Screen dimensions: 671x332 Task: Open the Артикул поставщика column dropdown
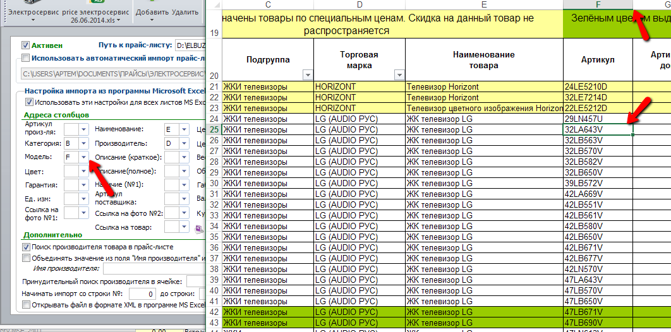(184, 199)
